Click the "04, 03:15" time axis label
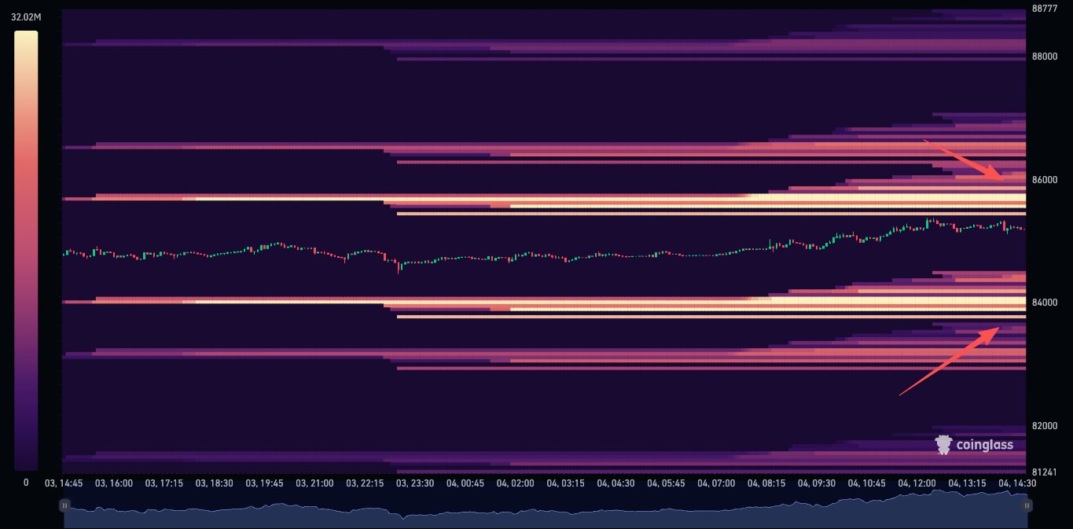1073x529 pixels. click(x=566, y=483)
